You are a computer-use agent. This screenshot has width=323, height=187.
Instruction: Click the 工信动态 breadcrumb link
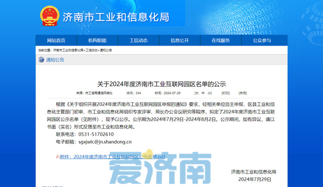tap(91, 50)
